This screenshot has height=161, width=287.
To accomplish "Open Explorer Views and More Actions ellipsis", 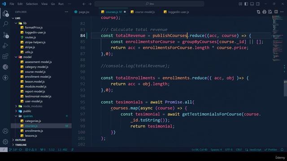I will click(x=66, y=12).
